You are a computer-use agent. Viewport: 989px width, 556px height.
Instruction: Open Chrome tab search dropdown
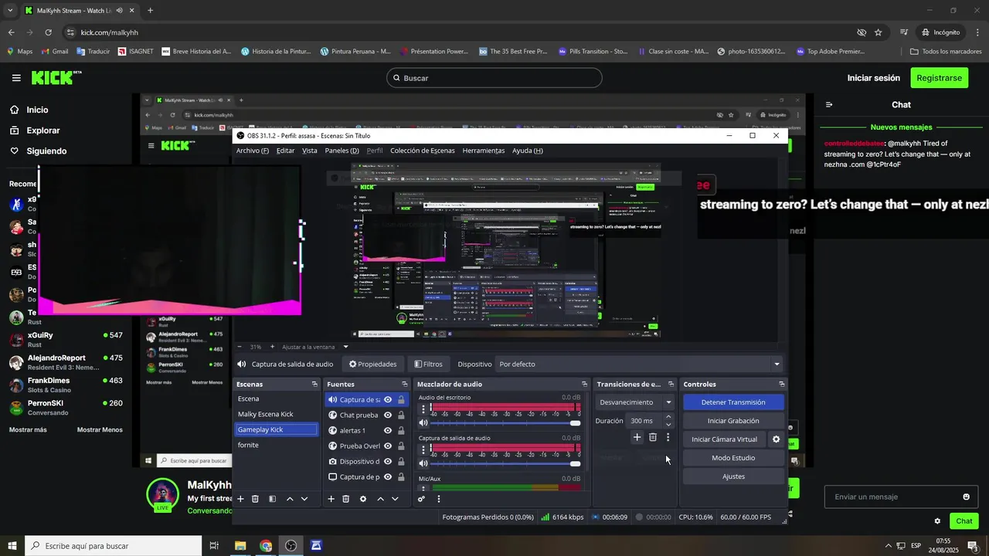point(10,11)
